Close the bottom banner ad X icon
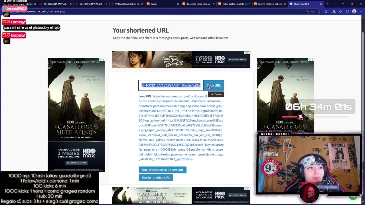The width and height of the screenshot is (365, 205). coord(249,188)
